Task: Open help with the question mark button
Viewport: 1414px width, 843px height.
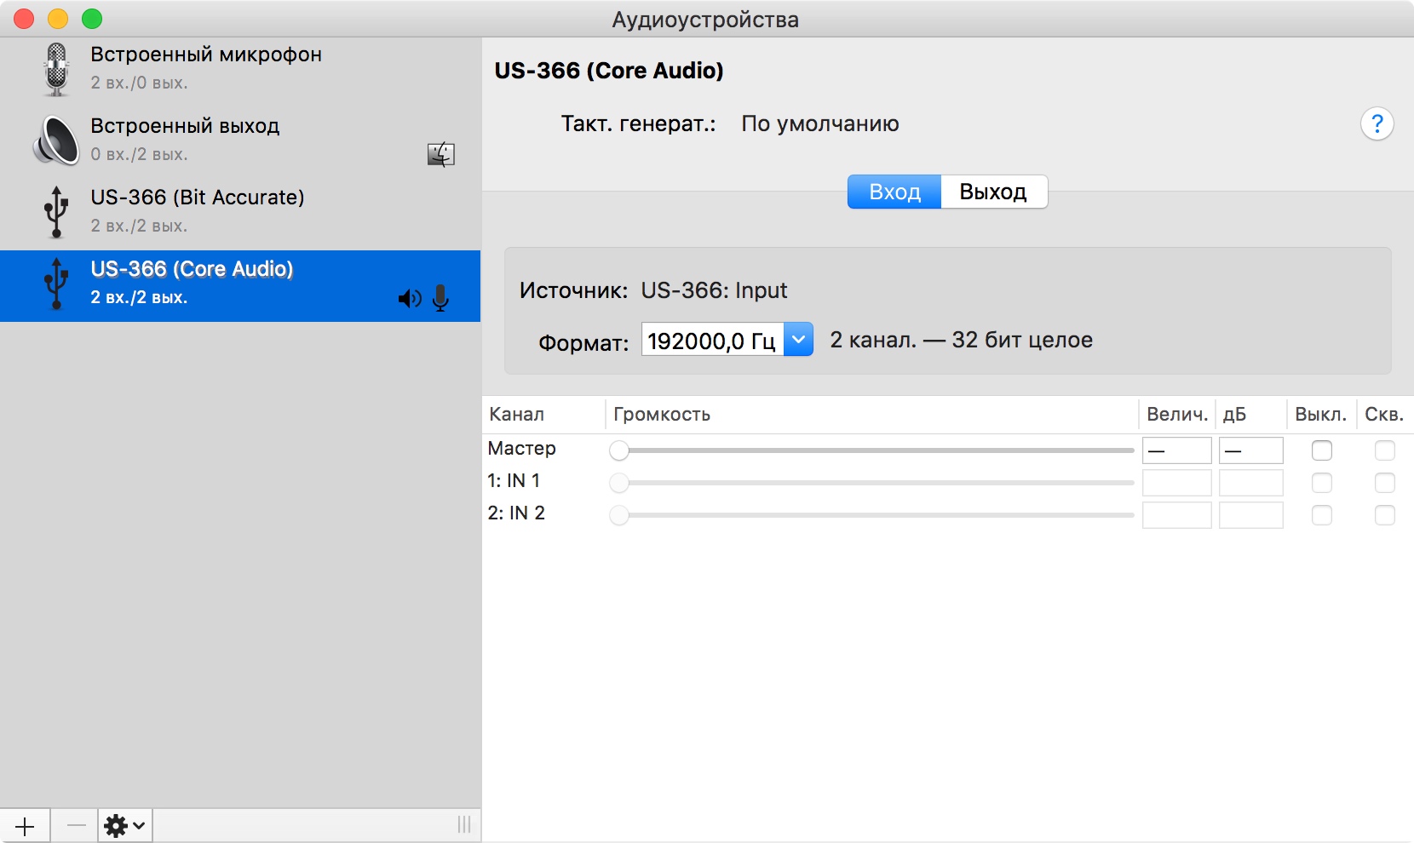Action: coord(1377,124)
